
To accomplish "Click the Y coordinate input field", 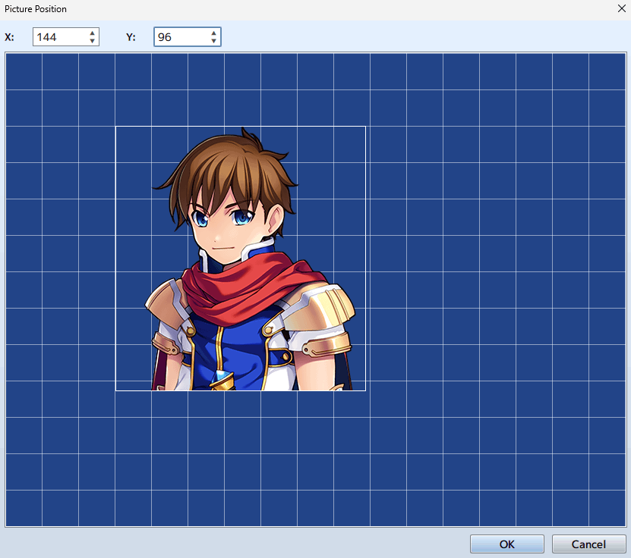I will (x=181, y=37).
